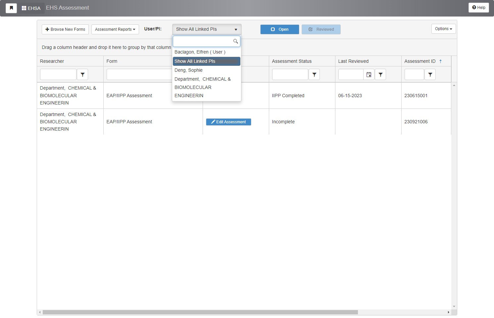Click the right arrow of horizontal scrollbar
This screenshot has width=494, height=318.
coord(448,312)
